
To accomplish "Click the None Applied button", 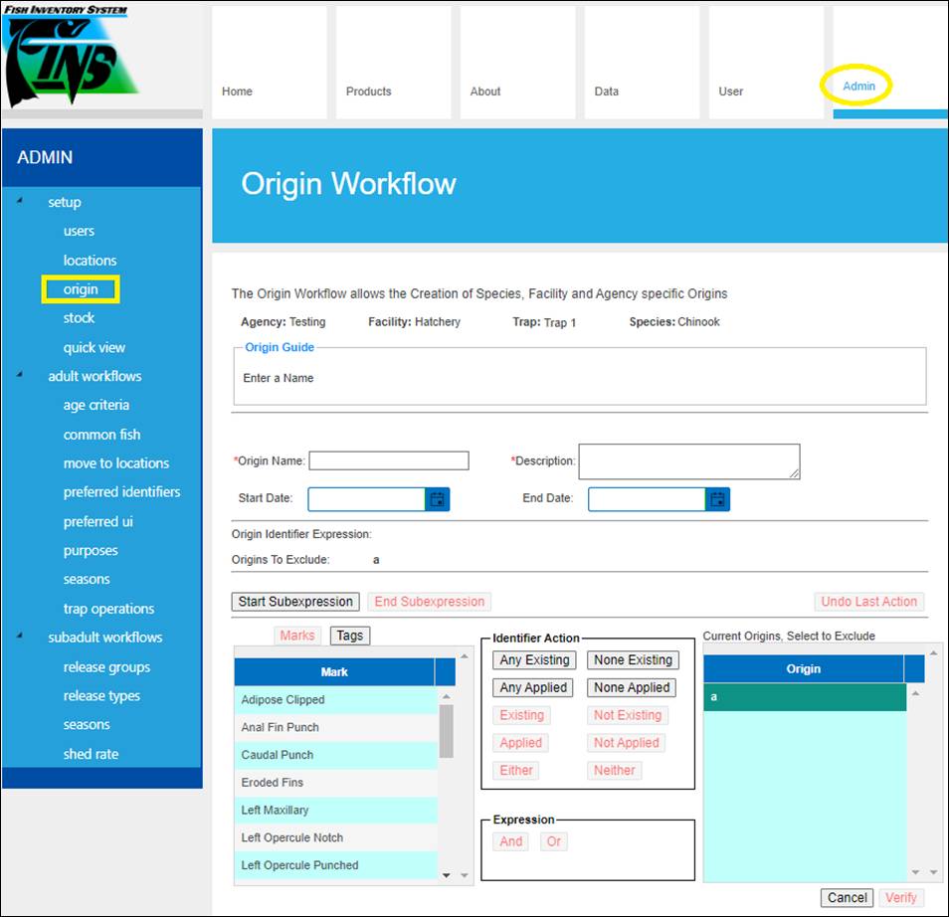I will point(632,687).
